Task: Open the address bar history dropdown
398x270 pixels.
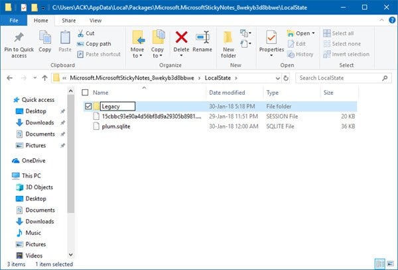Action: point(278,78)
